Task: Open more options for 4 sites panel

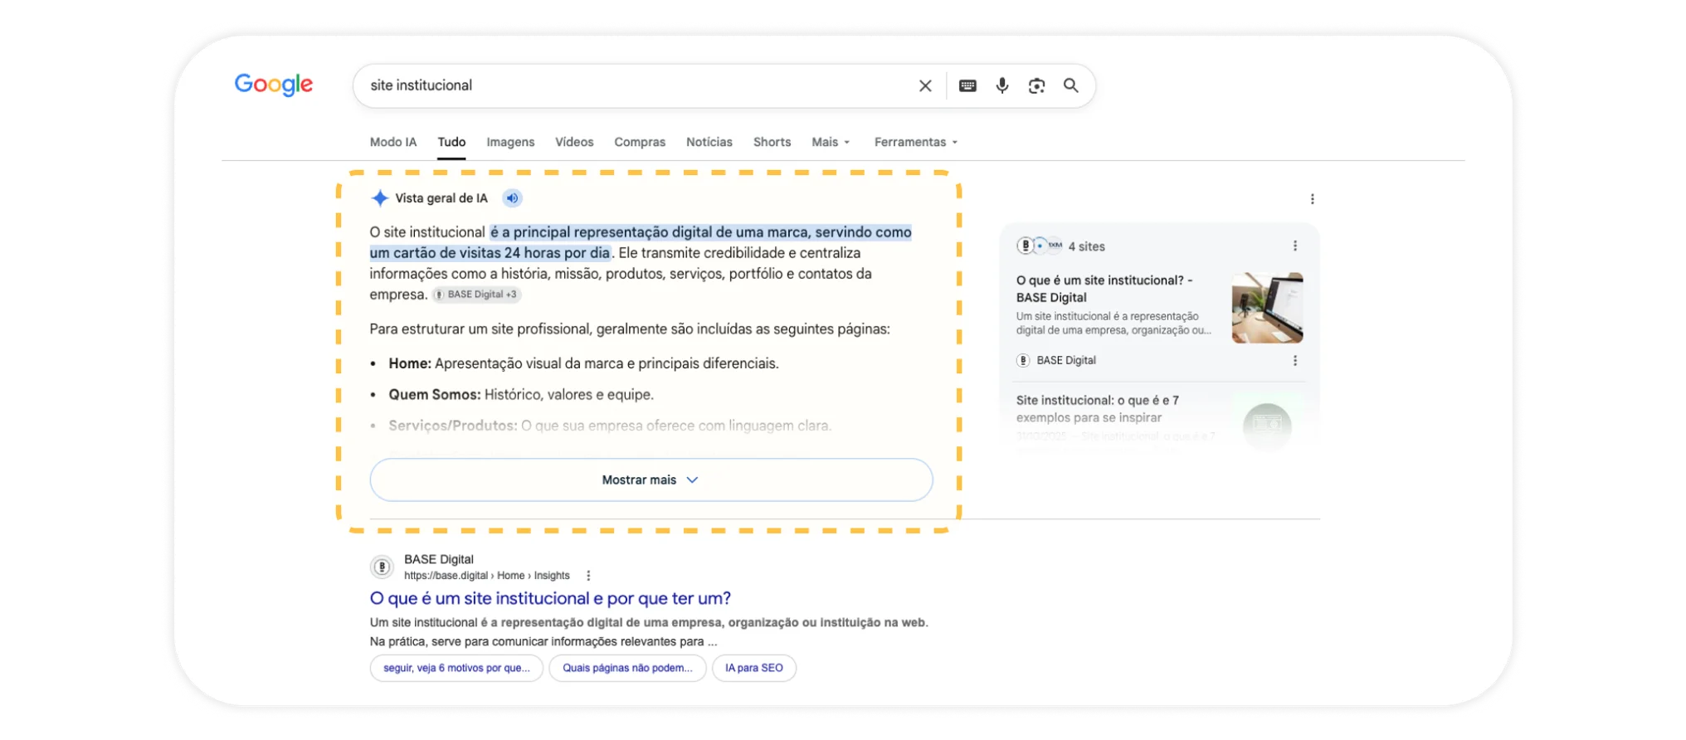Action: tap(1294, 246)
